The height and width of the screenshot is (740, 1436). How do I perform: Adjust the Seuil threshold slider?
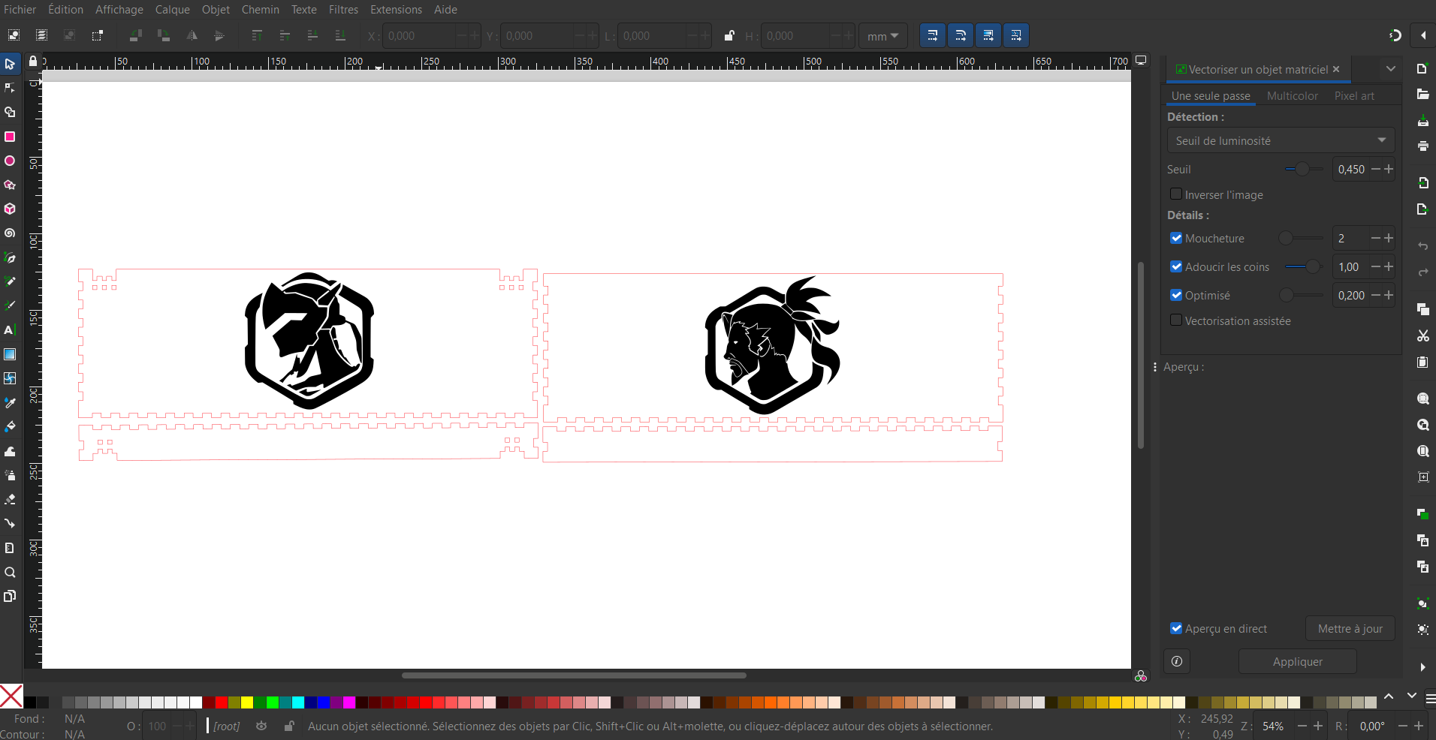pyautogui.click(x=1303, y=169)
